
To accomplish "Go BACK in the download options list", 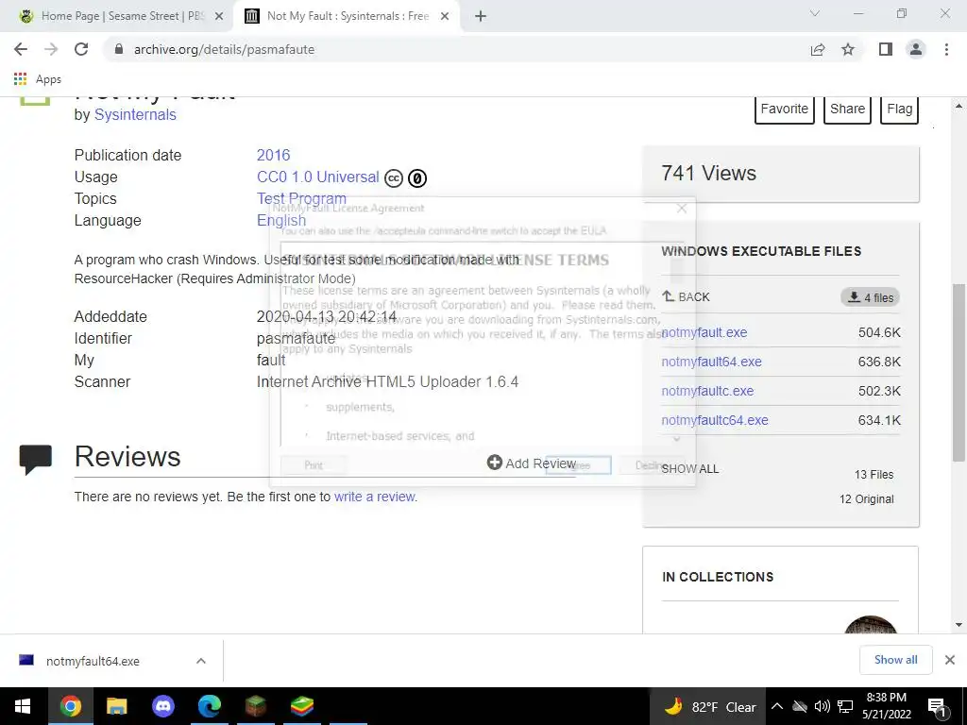I will point(686,297).
